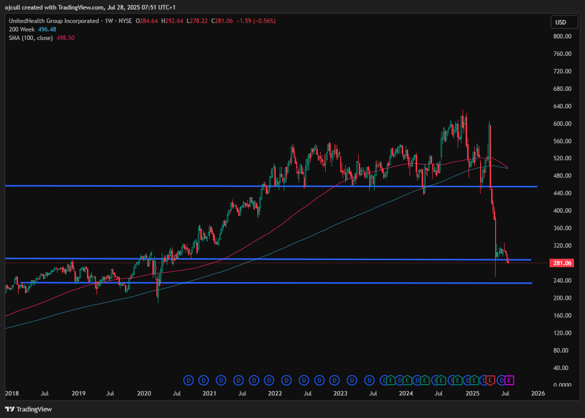Click the 240.00 price axis label

coord(562,280)
